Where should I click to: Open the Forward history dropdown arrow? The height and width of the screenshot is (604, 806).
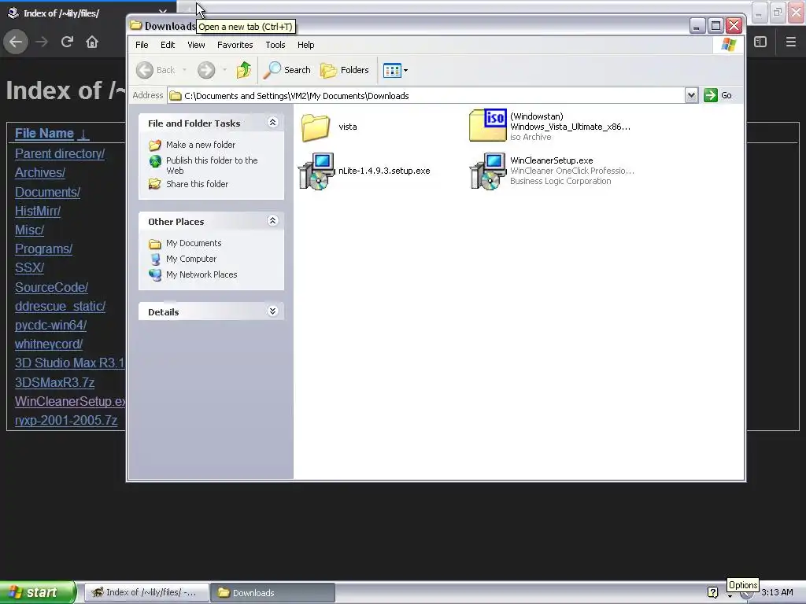224,70
